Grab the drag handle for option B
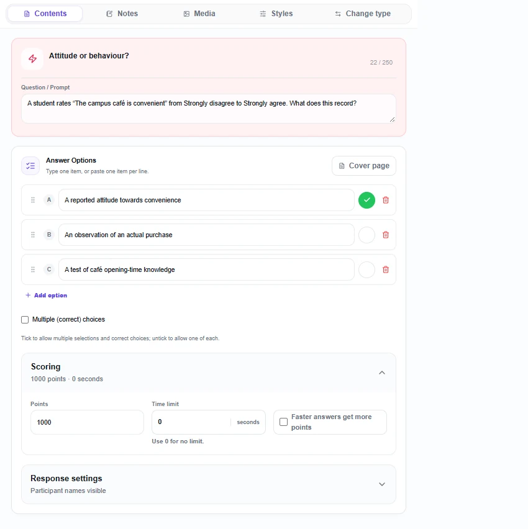Viewport: 528px width, 529px height. click(x=33, y=235)
